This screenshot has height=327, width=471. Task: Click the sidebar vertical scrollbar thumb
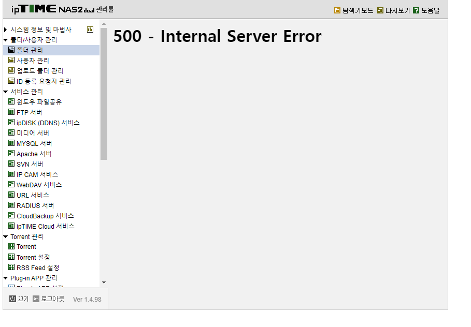[104, 94]
